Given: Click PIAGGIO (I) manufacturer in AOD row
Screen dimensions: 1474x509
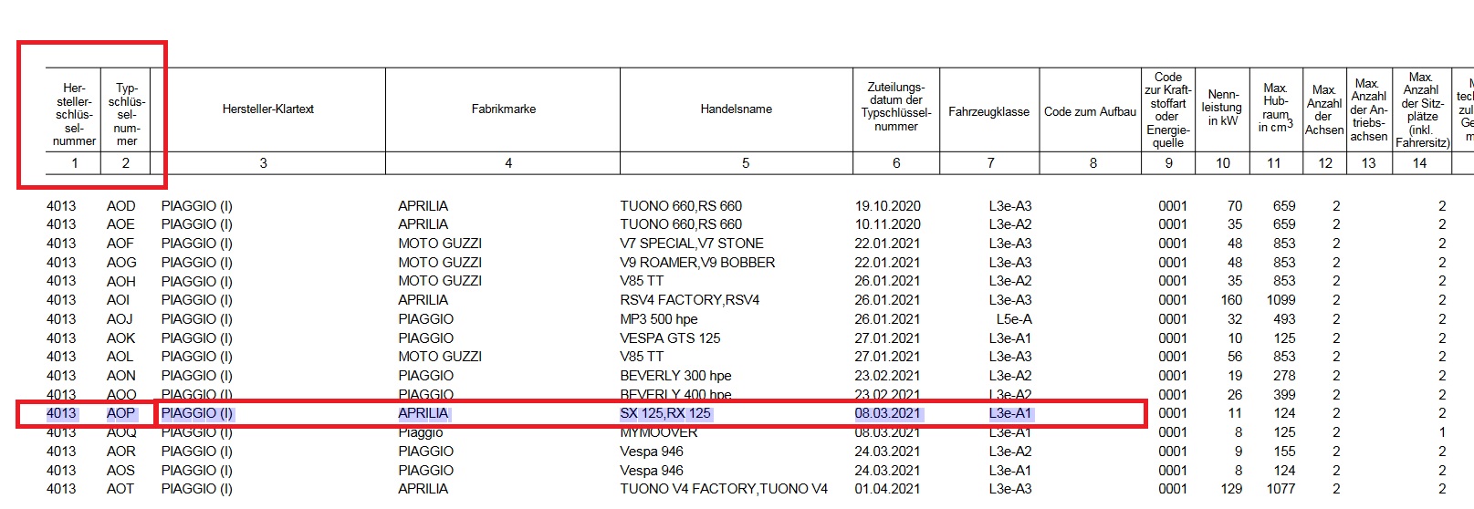Looking at the screenshot, I should coord(197,206).
